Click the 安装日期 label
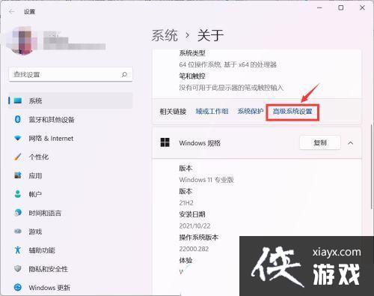The height and width of the screenshot is (296, 374). pyautogui.click(x=192, y=214)
